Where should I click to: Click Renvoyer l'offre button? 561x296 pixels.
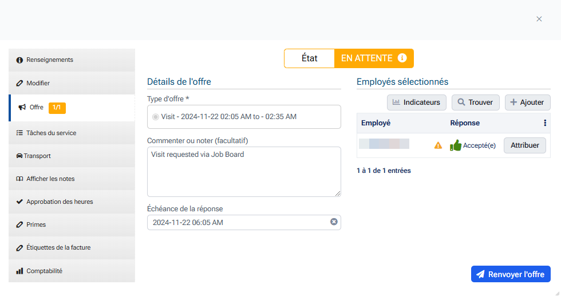tap(511, 274)
